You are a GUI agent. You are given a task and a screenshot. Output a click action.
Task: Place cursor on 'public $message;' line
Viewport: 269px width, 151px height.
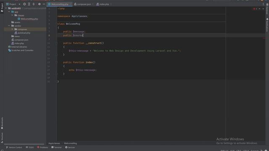point(74,31)
